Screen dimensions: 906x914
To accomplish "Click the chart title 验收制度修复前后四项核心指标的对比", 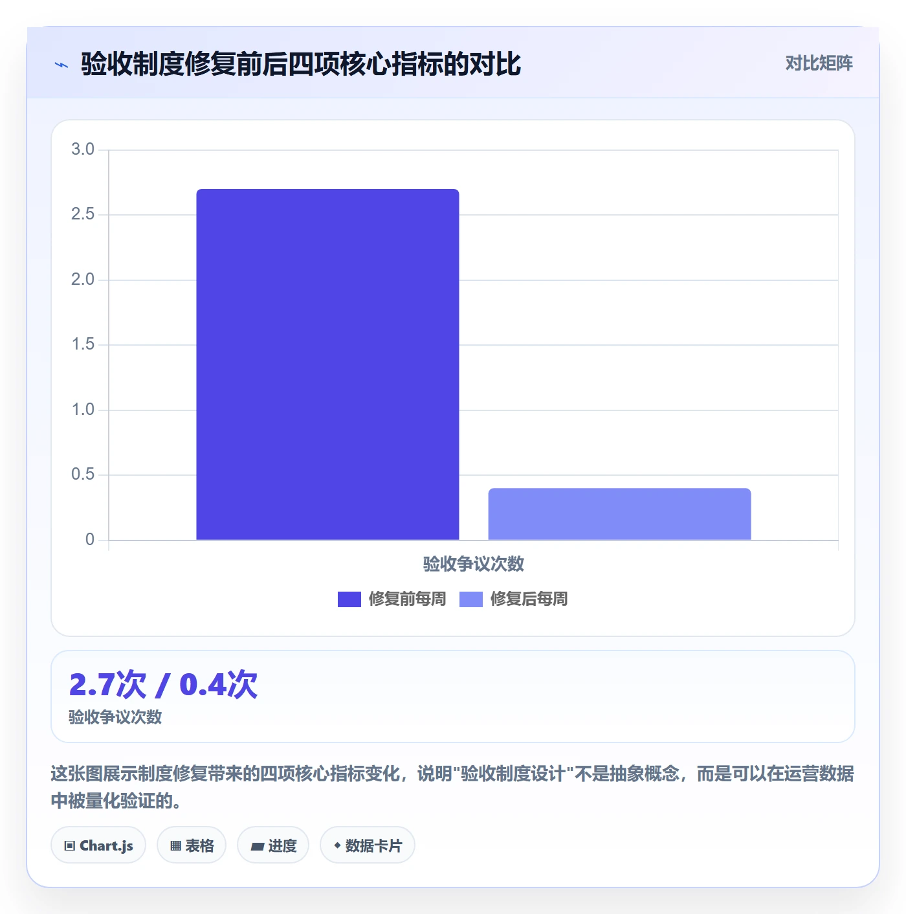I will click(x=301, y=64).
